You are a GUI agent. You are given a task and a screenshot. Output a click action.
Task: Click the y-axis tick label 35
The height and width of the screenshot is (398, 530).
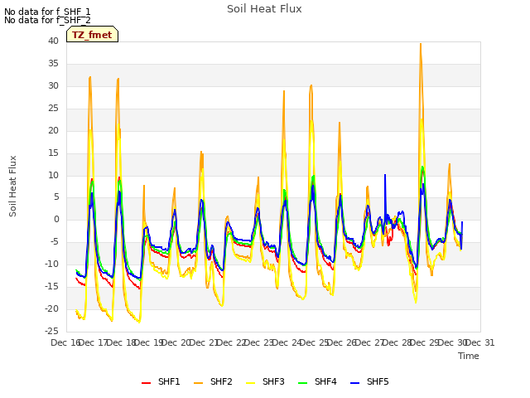(53, 64)
